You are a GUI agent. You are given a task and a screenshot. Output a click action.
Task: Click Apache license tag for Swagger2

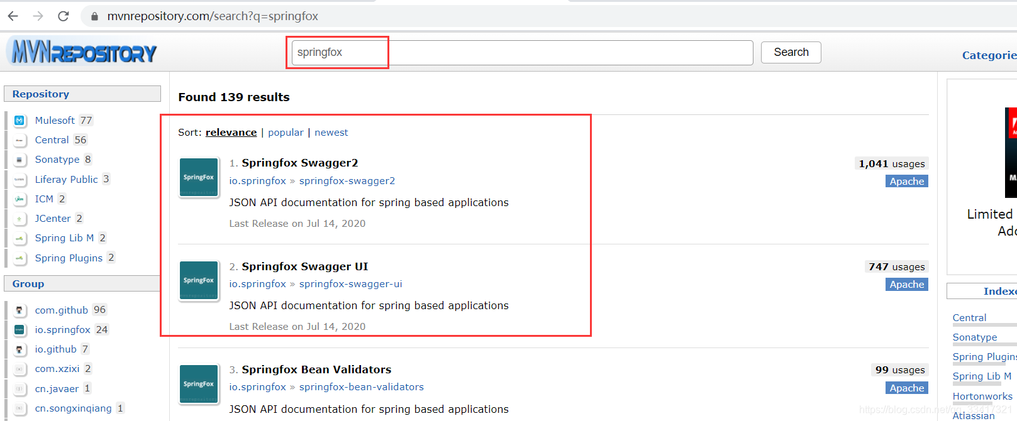point(907,182)
